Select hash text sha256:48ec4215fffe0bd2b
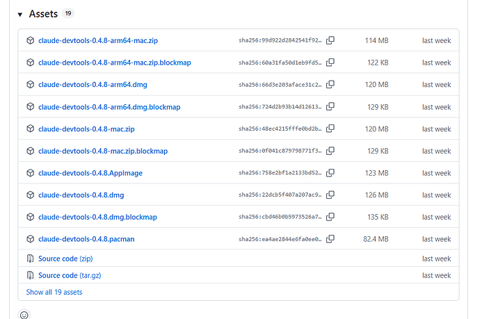Image resolution: width=480 pixels, height=319 pixels. (x=280, y=129)
